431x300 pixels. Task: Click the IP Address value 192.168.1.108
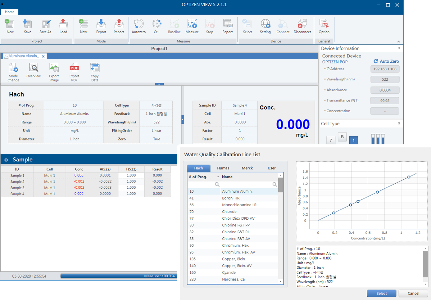tap(385, 69)
